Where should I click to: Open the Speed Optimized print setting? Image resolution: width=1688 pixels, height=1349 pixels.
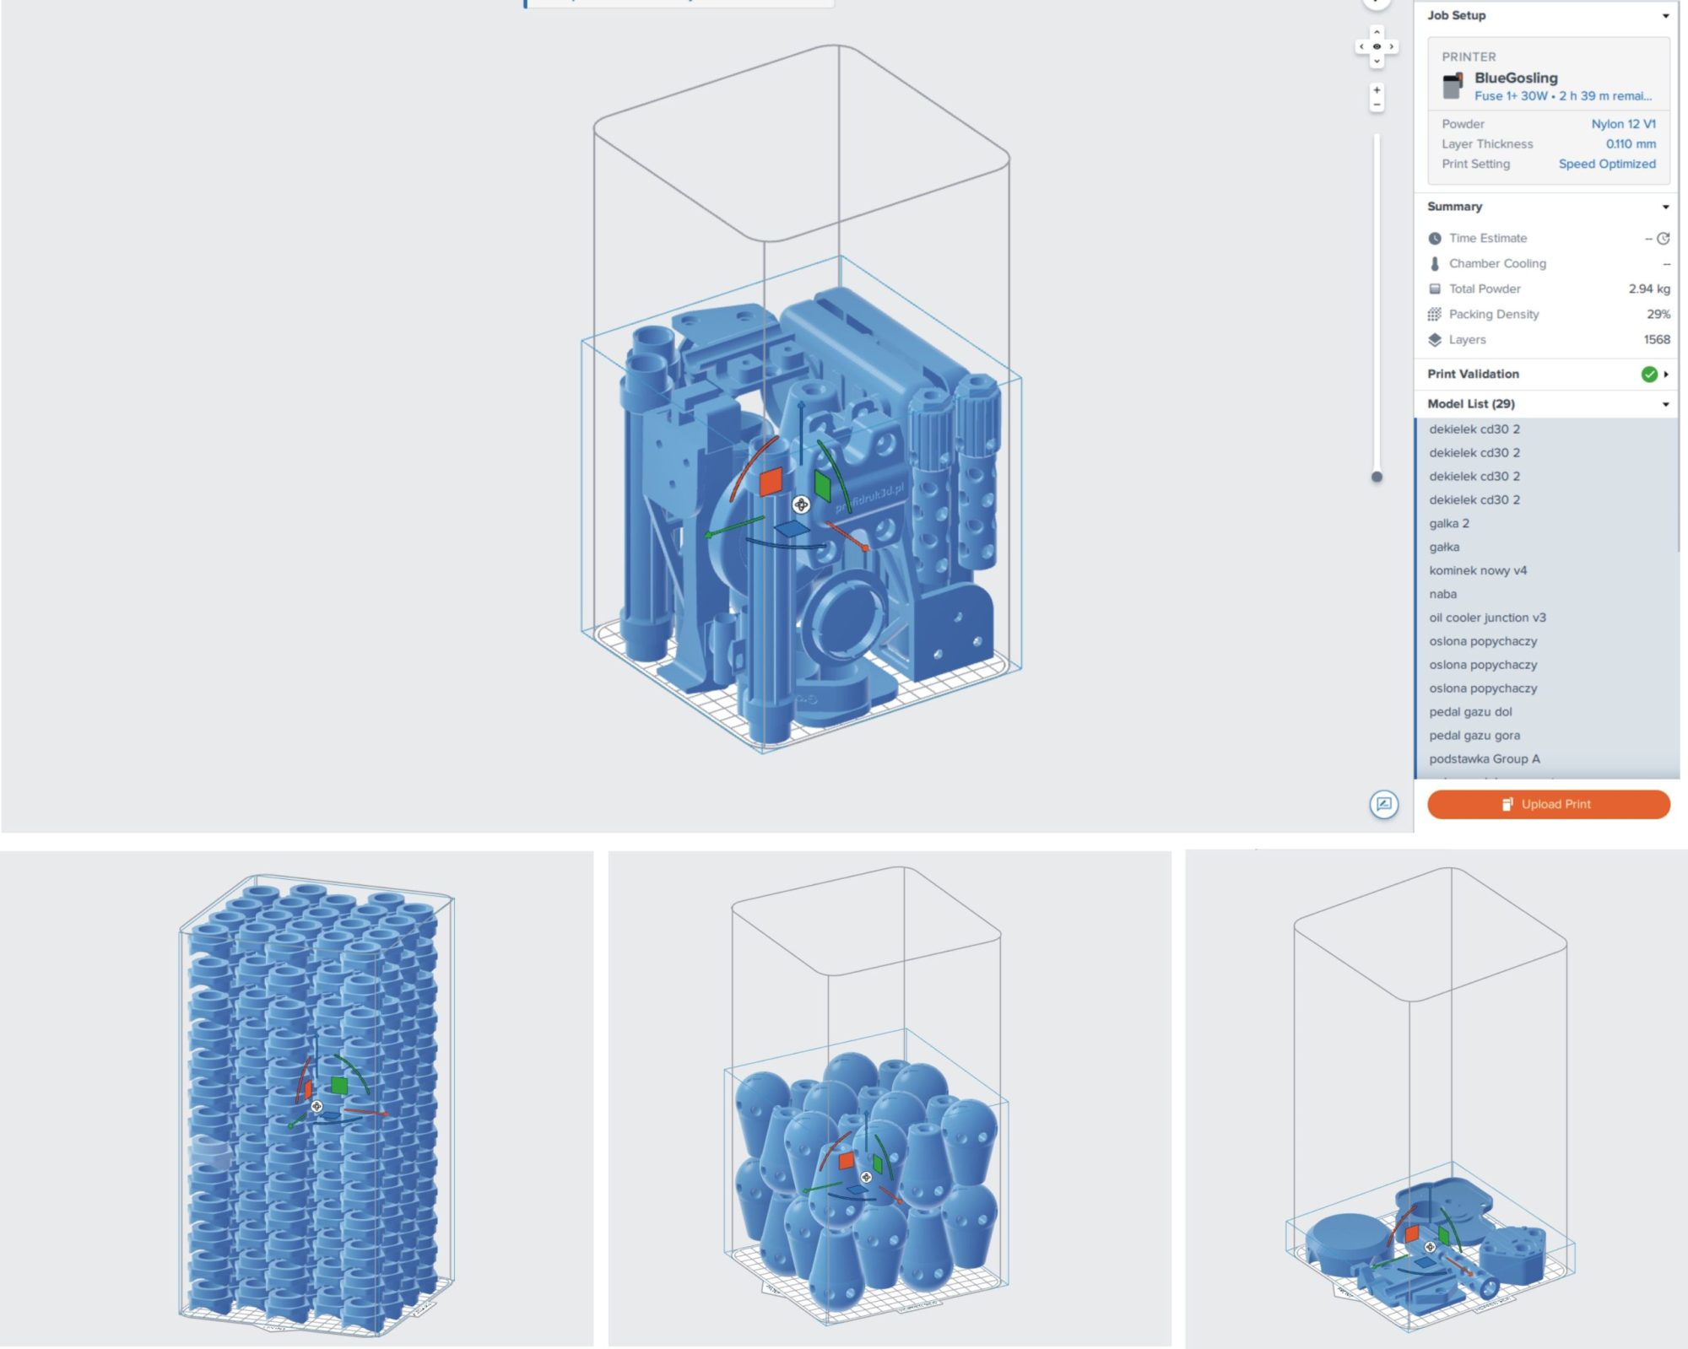pyautogui.click(x=1606, y=164)
